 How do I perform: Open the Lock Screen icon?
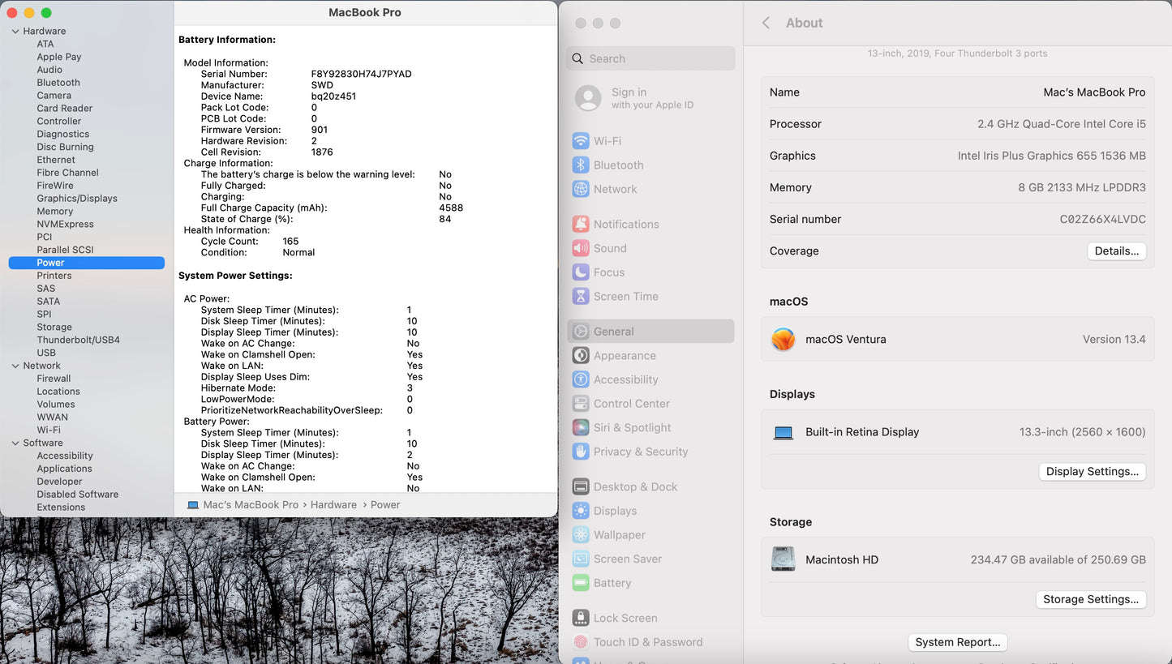(x=581, y=618)
